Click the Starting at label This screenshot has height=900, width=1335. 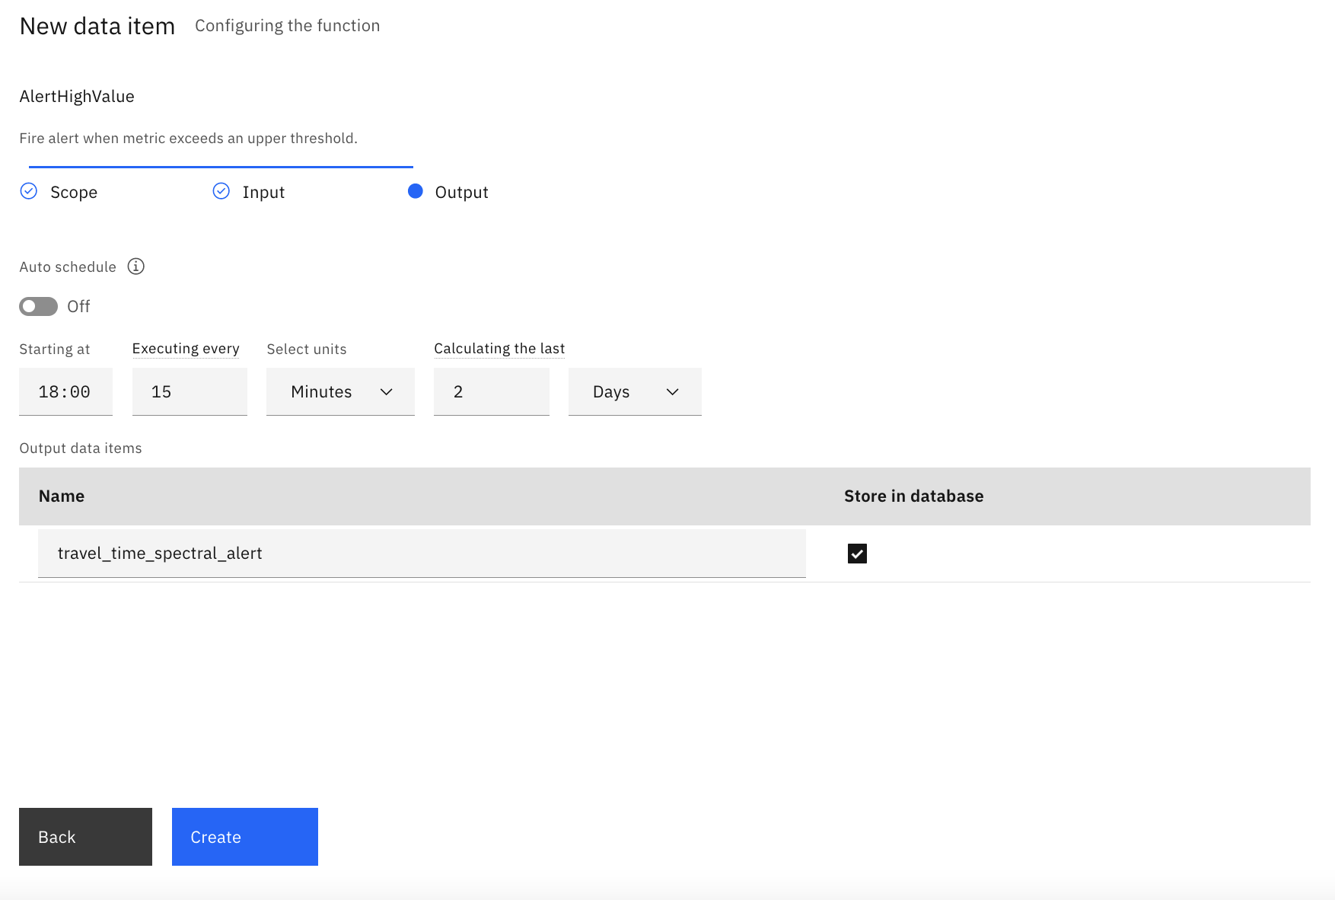[55, 349]
